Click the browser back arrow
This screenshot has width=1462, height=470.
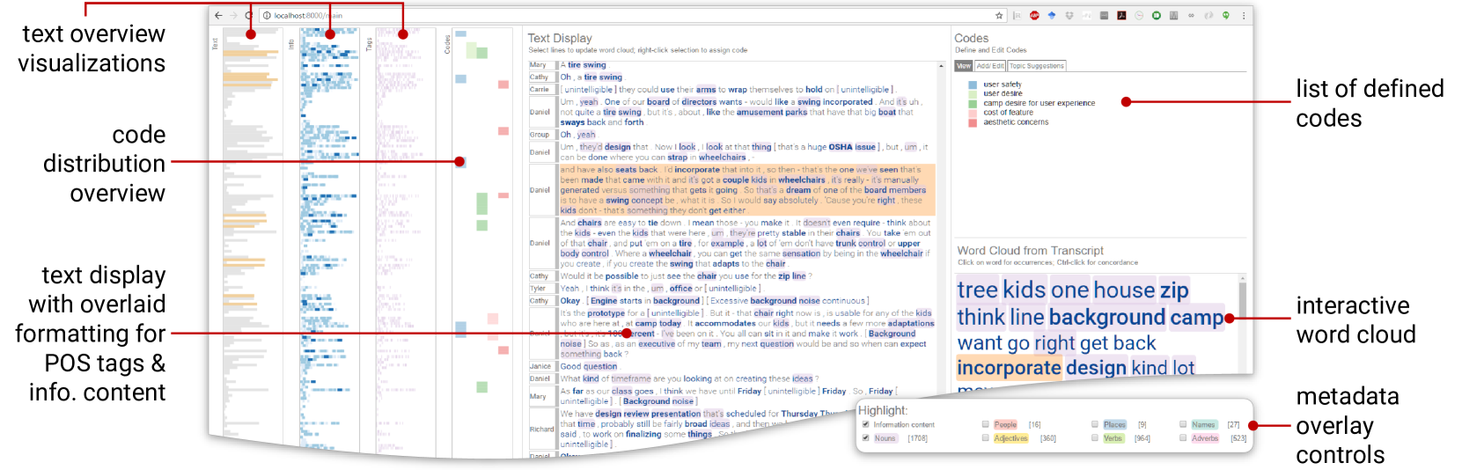point(219,15)
